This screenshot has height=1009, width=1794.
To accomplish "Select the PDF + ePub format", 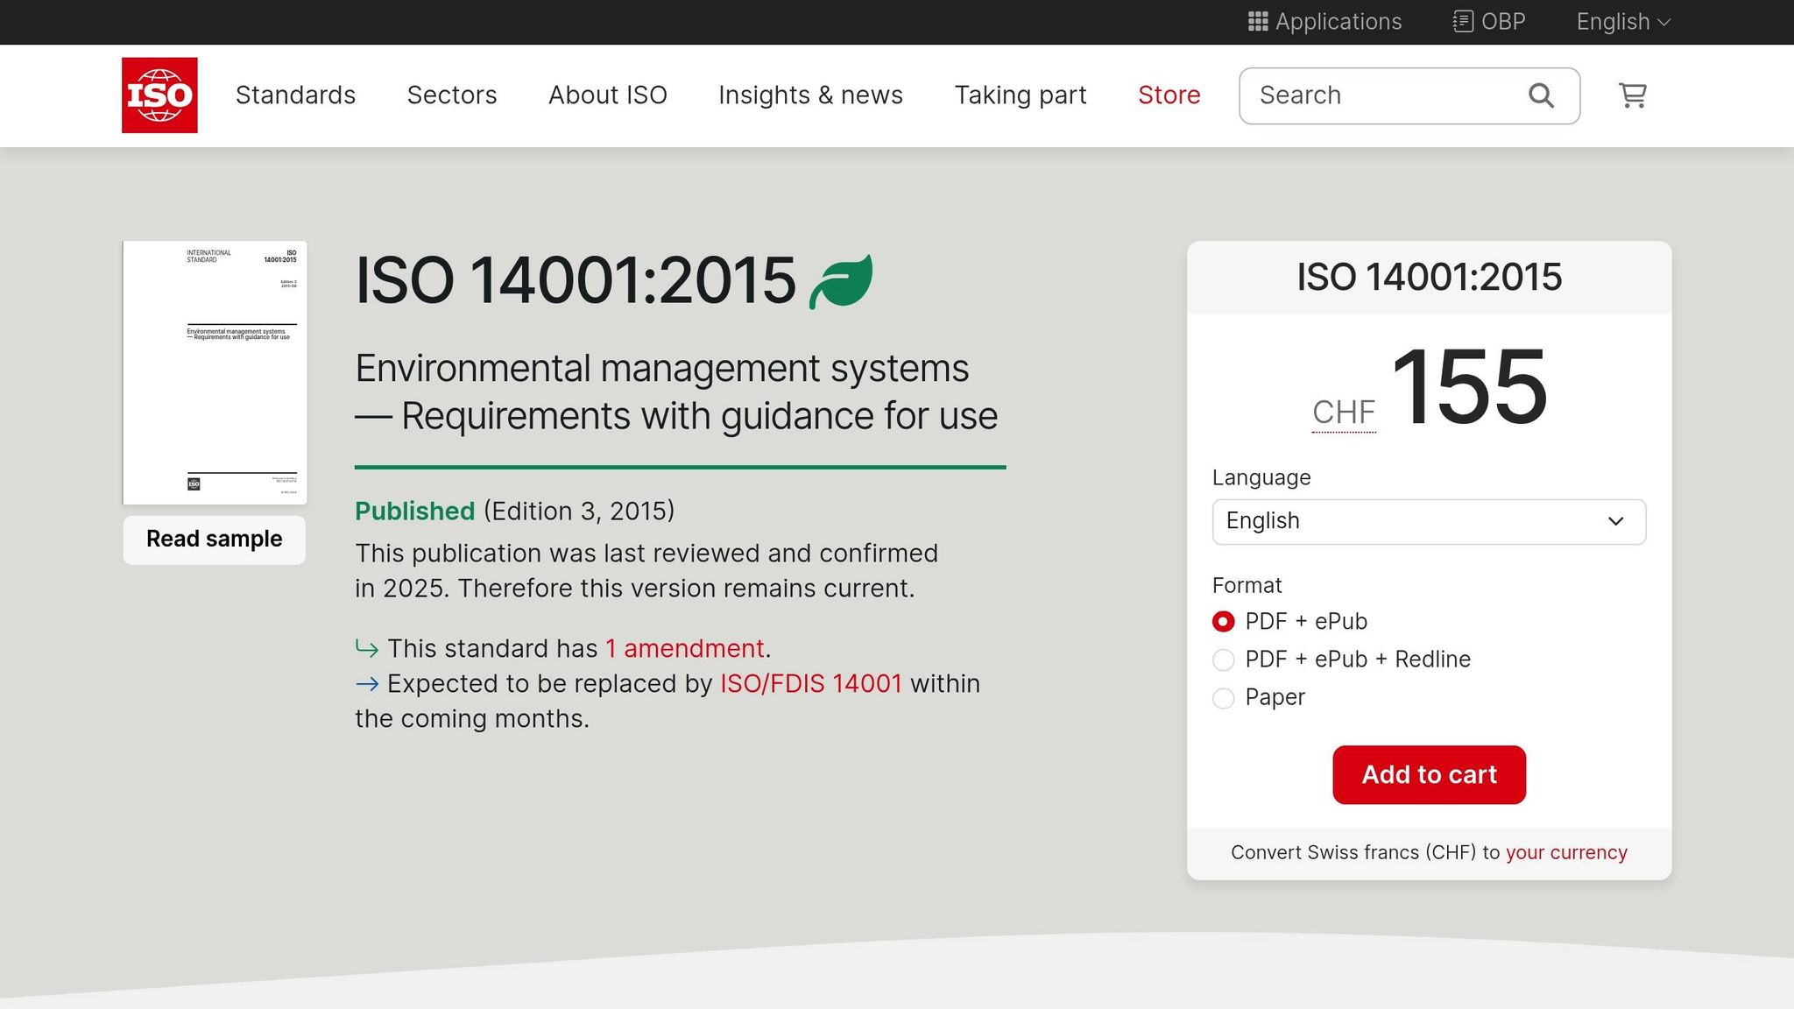I will pyautogui.click(x=1223, y=621).
